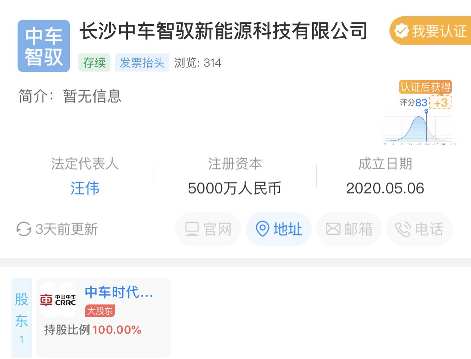Open legal representative 汪伟 profile
Viewport: 471px width, 359px height.
coord(85,188)
